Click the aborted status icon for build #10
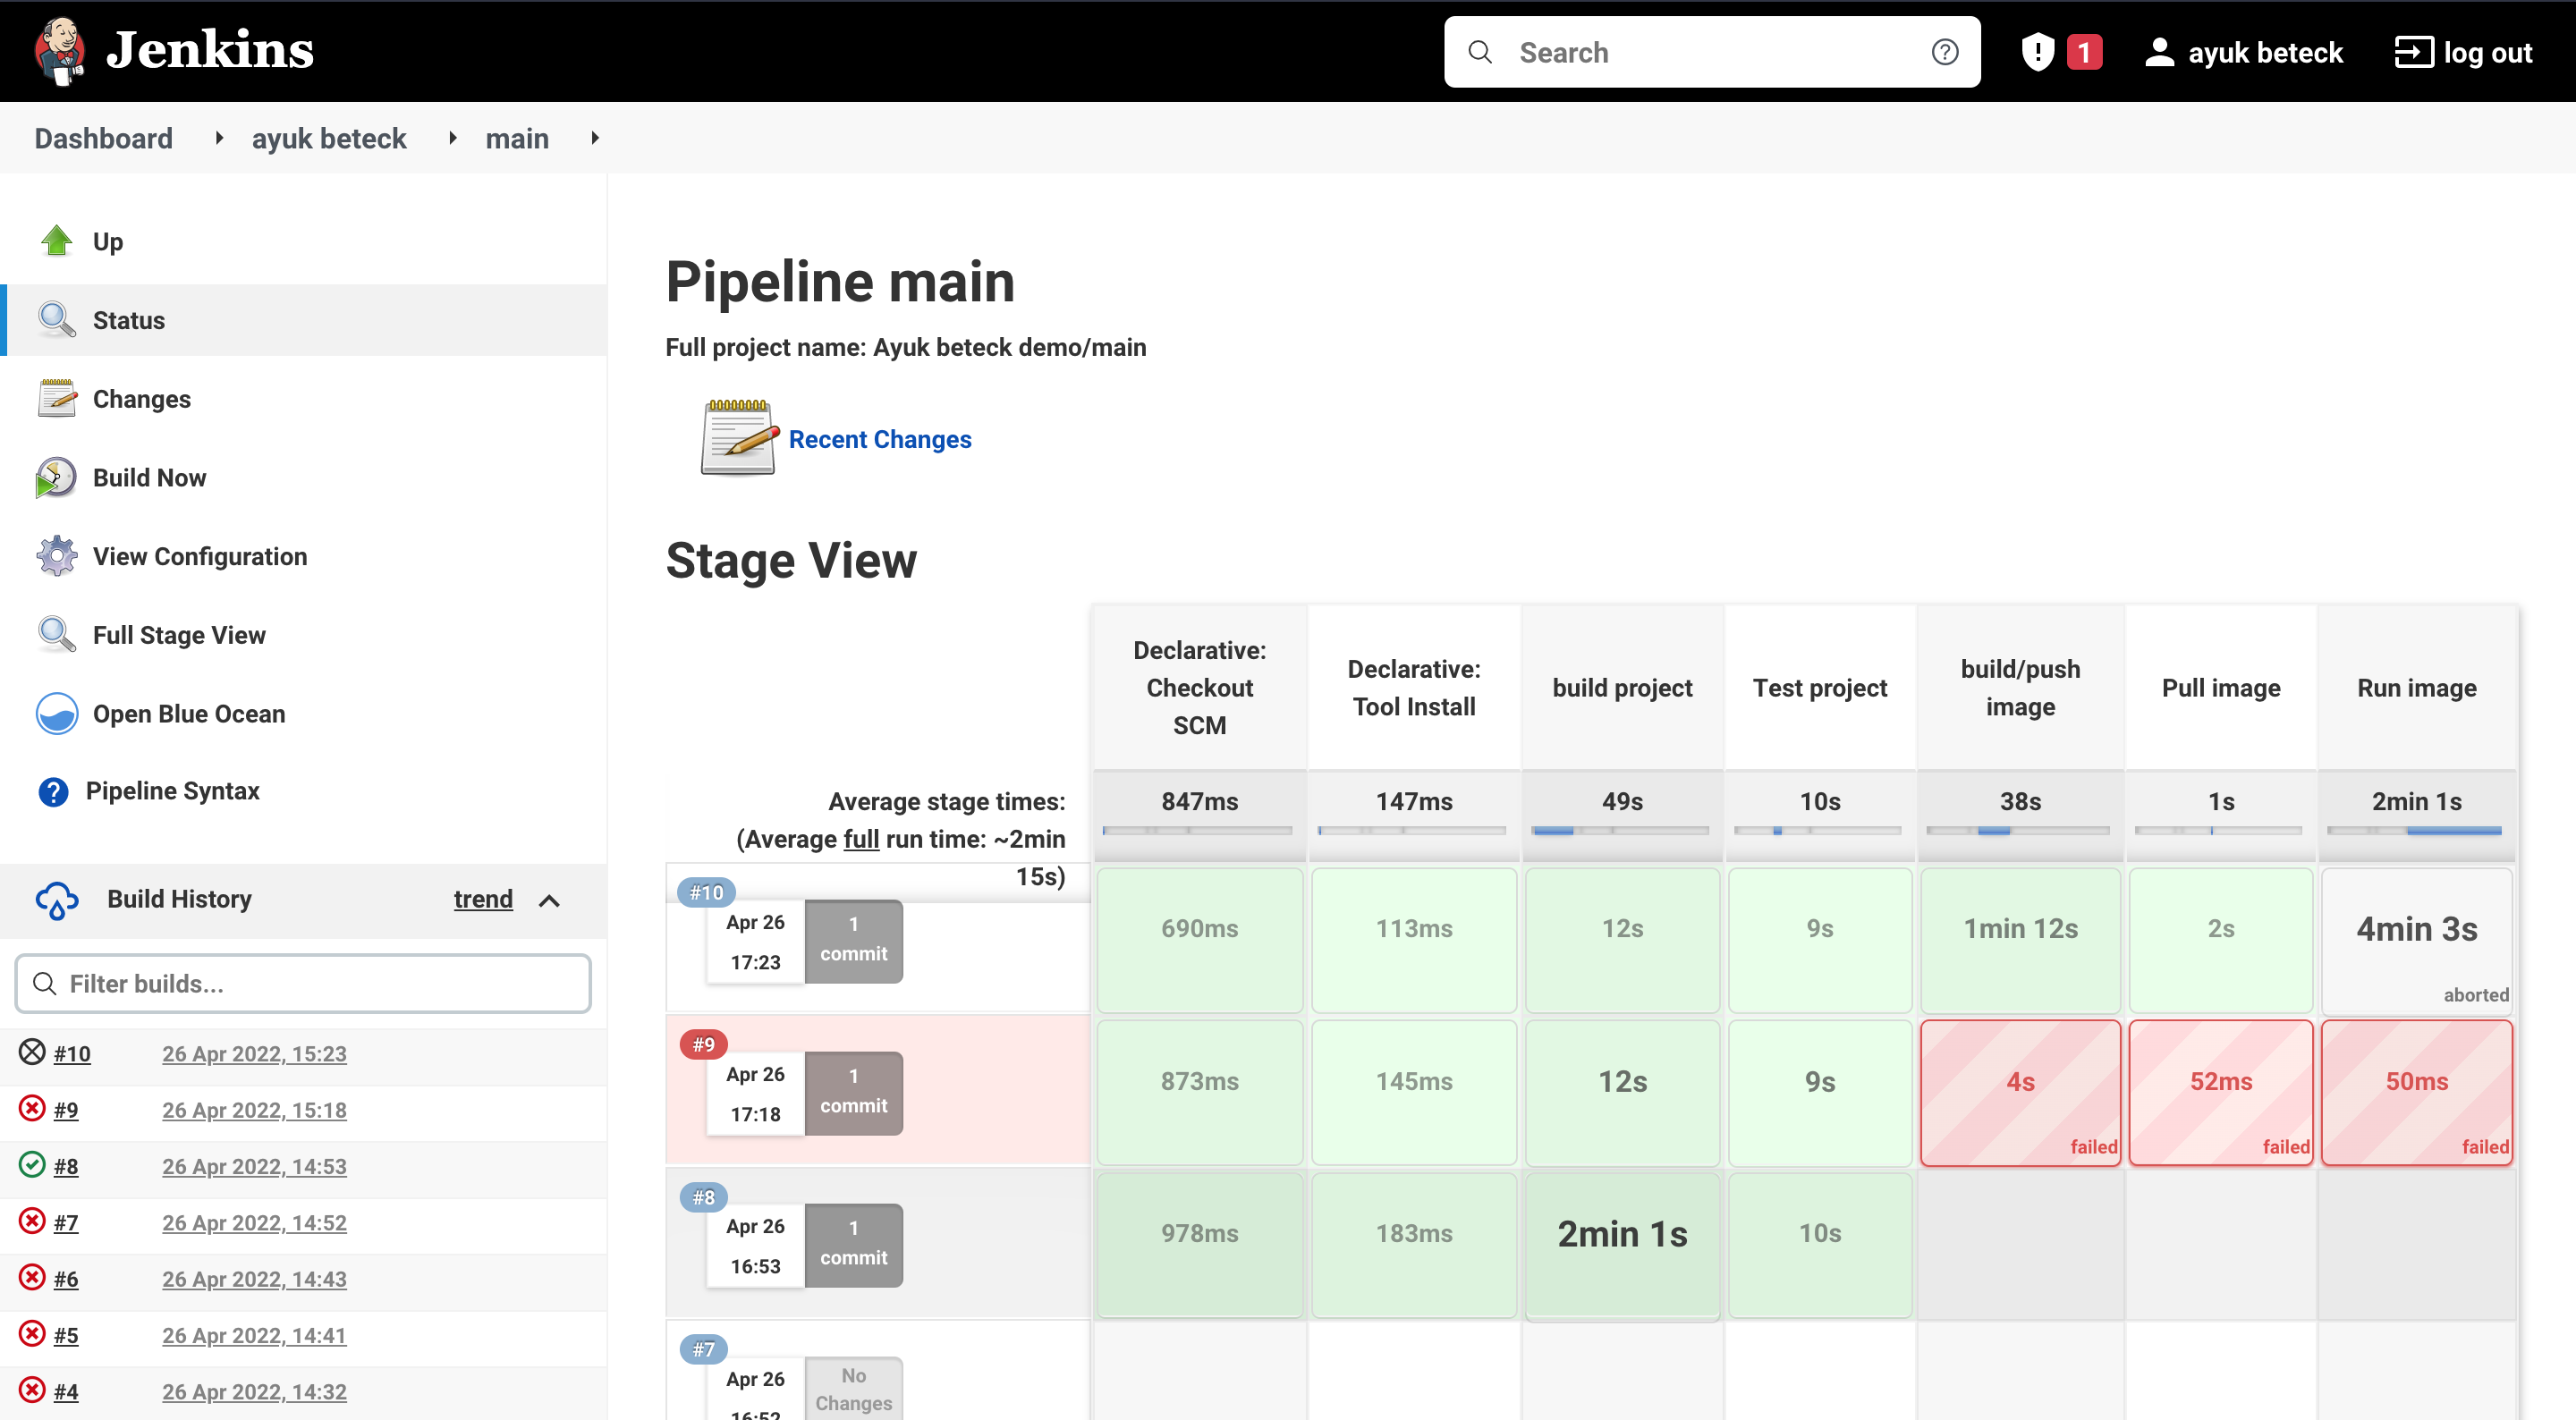 tap(32, 1052)
